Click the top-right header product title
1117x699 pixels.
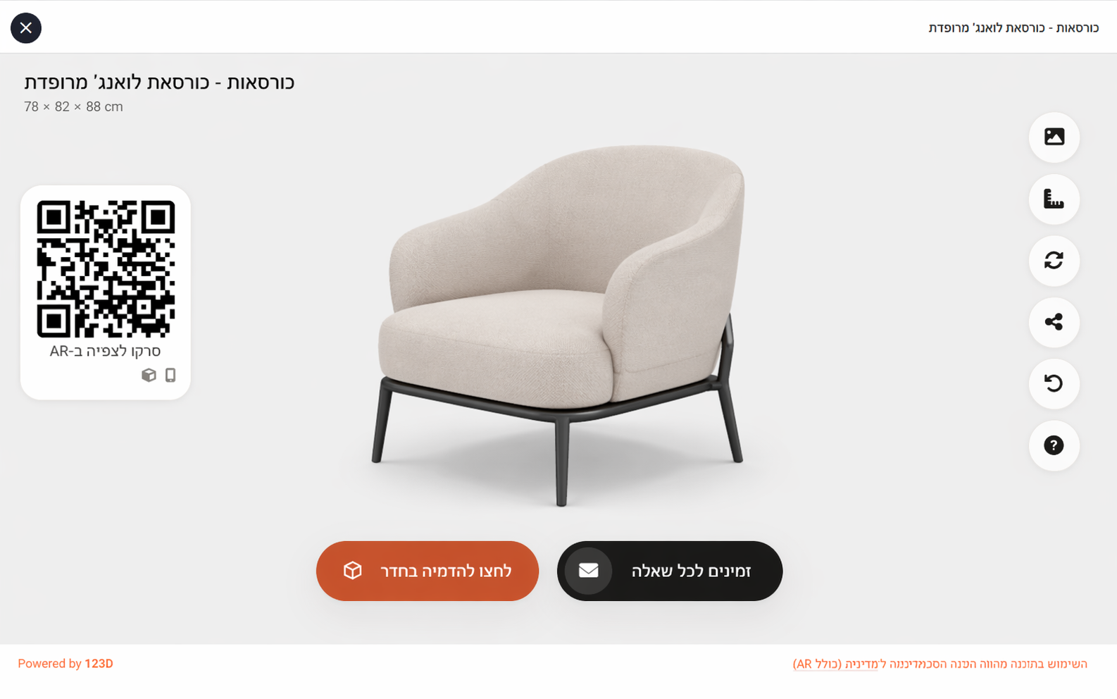1013,28
